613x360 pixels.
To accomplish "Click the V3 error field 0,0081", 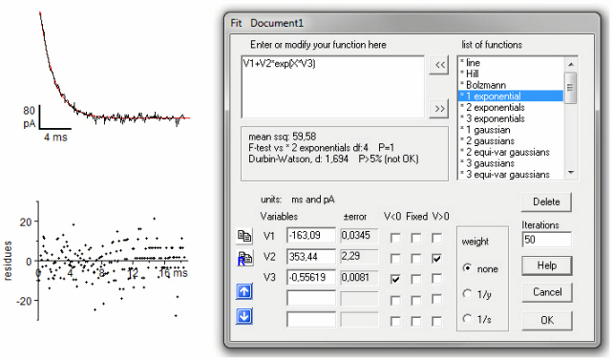I will (x=359, y=277).
